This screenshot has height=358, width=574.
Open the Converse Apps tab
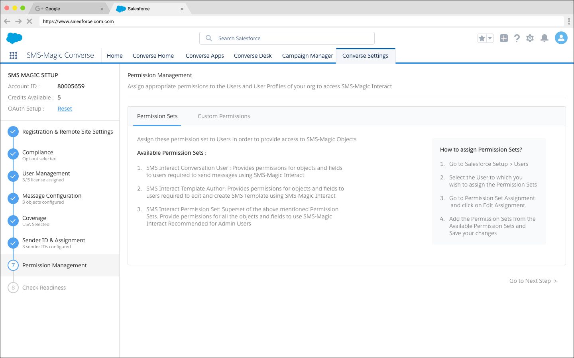pyautogui.click(x=205, y=56)
